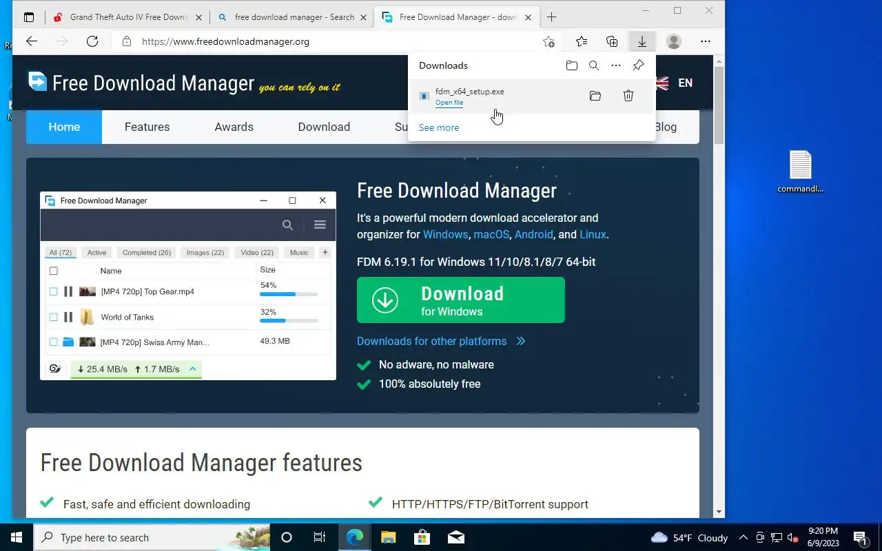The height and width of the screenshot is (551, 882).
Task: Select Completed (26) filter in preview
Action: coord(146,253)
